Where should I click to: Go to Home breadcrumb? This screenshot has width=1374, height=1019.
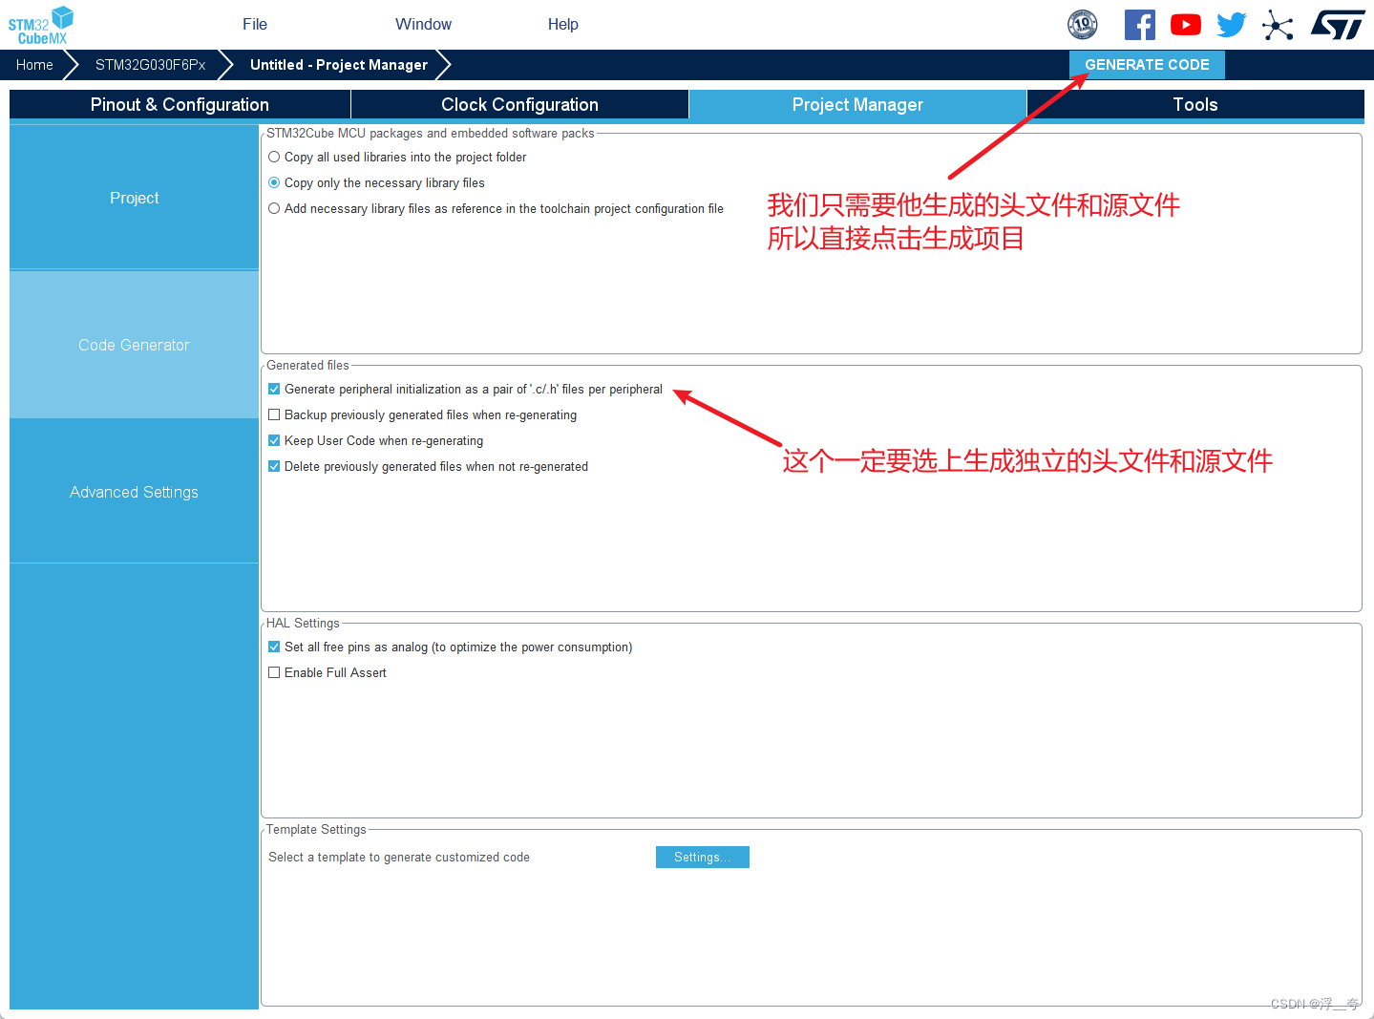pos(34,64)
